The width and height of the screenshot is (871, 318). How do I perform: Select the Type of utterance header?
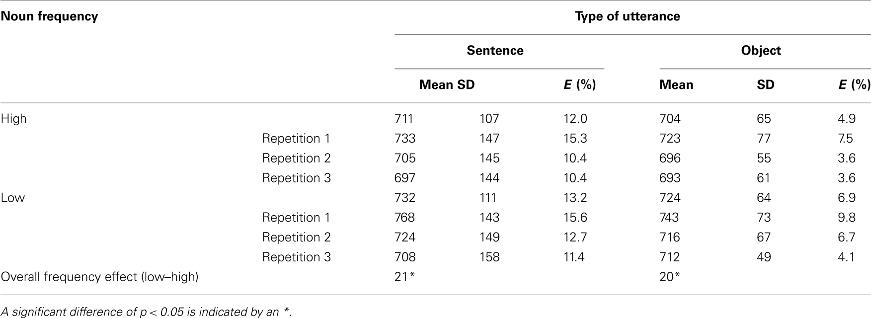pyautogui.click(x=628, y=16)
